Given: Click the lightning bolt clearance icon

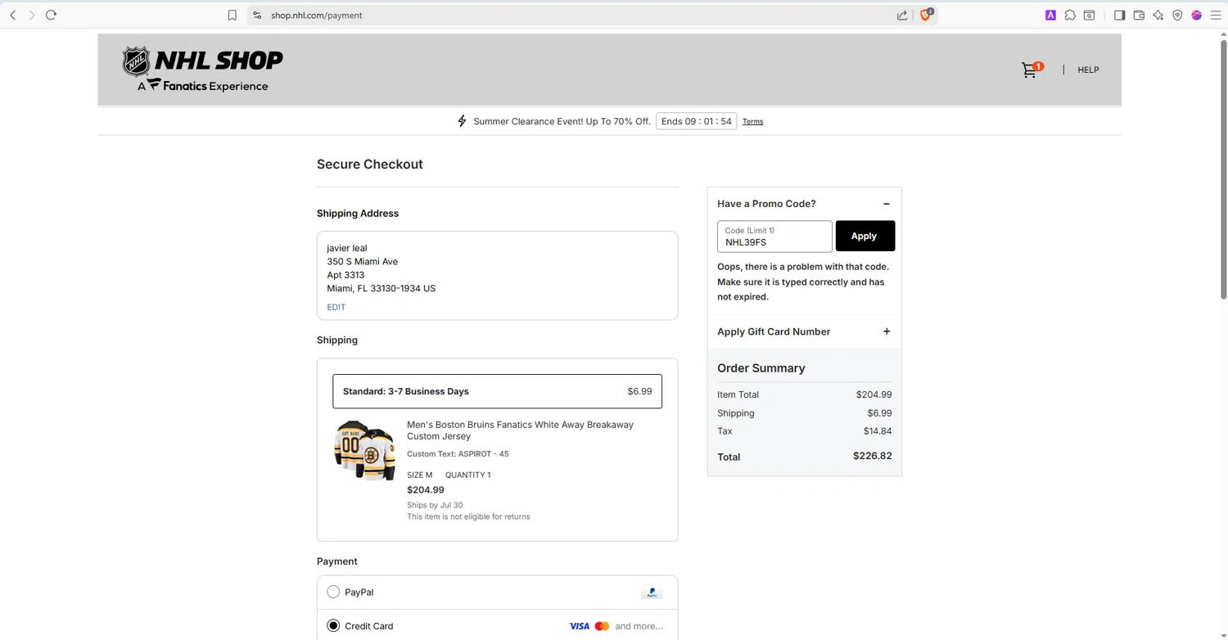Looking at the screenshot, I should click(x=462, y=121).
